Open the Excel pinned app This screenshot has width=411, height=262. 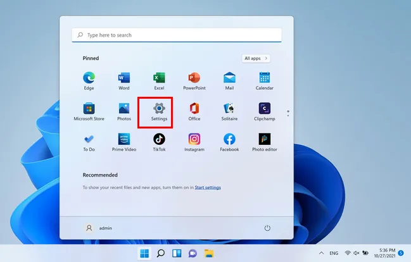(159, 81)
